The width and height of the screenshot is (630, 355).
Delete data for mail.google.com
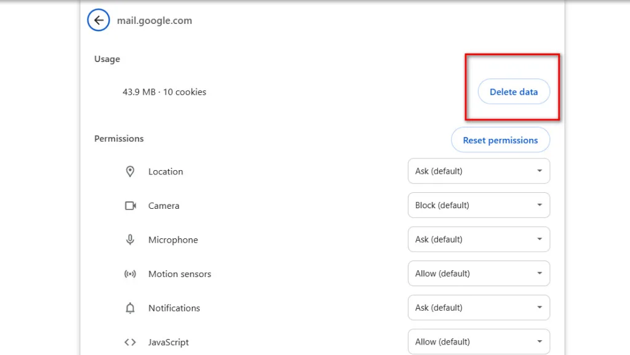514,92
